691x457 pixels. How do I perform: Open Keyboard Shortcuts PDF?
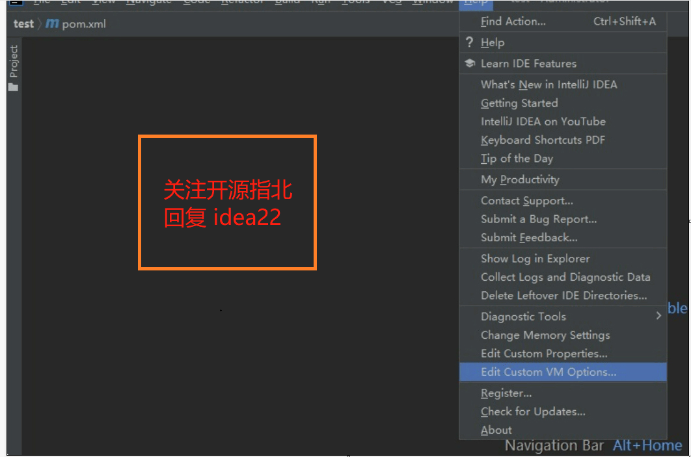(x=563, y=140)
